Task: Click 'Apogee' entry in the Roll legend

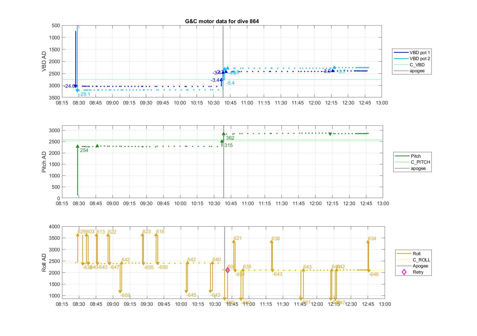Action: [420, 266]
